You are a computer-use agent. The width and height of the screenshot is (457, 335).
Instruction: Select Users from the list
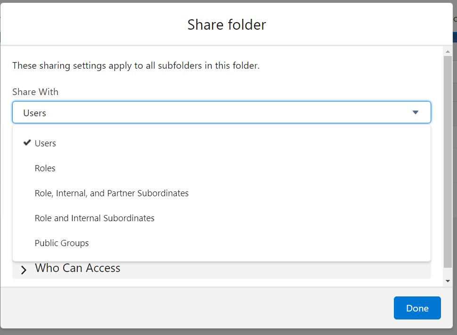tap(46, 144)
